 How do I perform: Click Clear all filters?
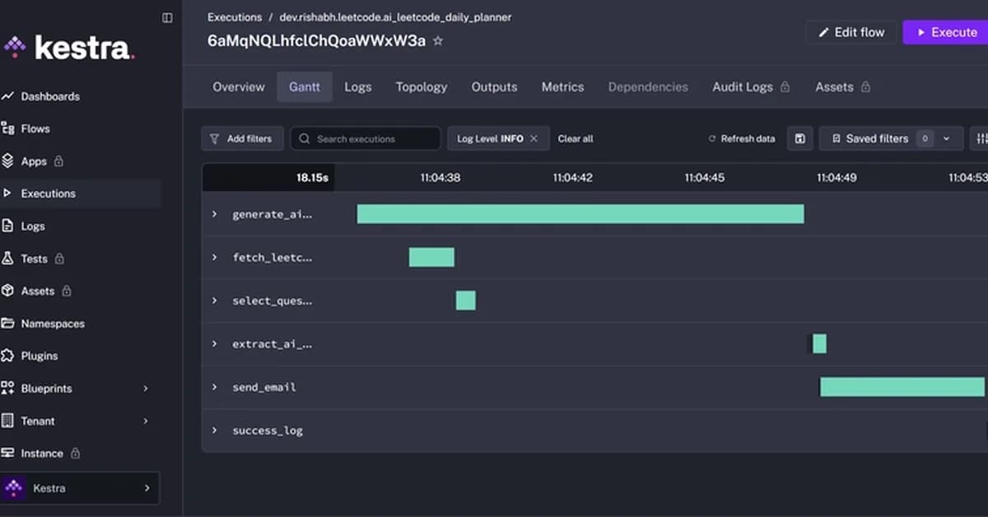point(576,138)
